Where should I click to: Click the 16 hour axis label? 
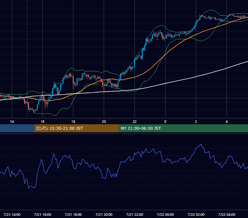pyautogui.click(x=43, y=122)
